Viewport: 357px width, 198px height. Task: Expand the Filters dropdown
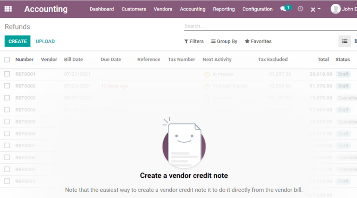194,41
